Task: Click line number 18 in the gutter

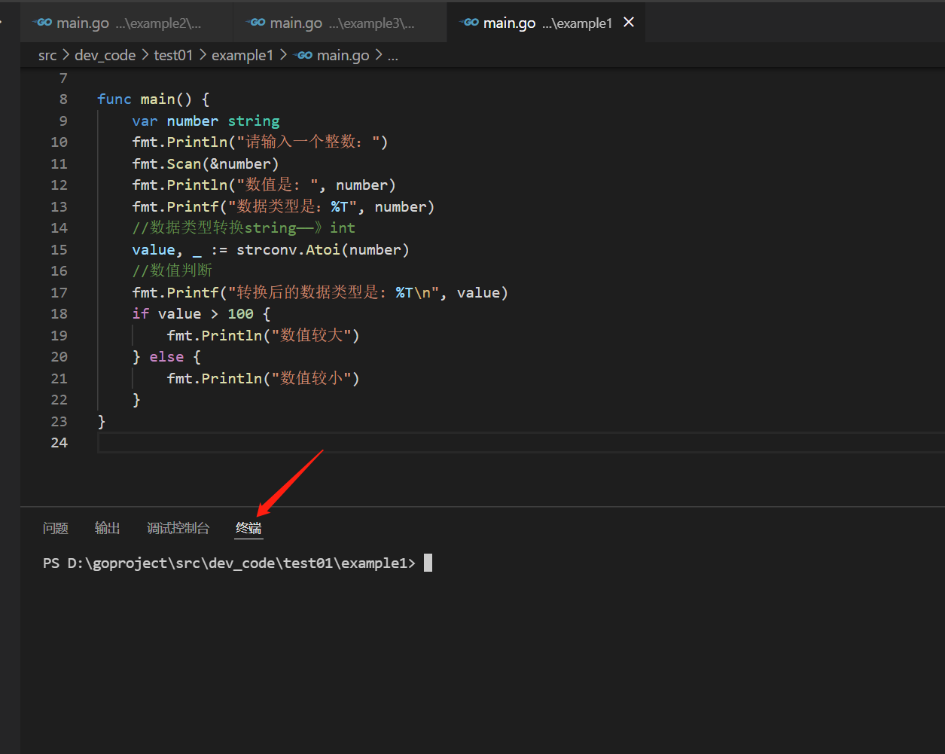Action: coord(59,314)
